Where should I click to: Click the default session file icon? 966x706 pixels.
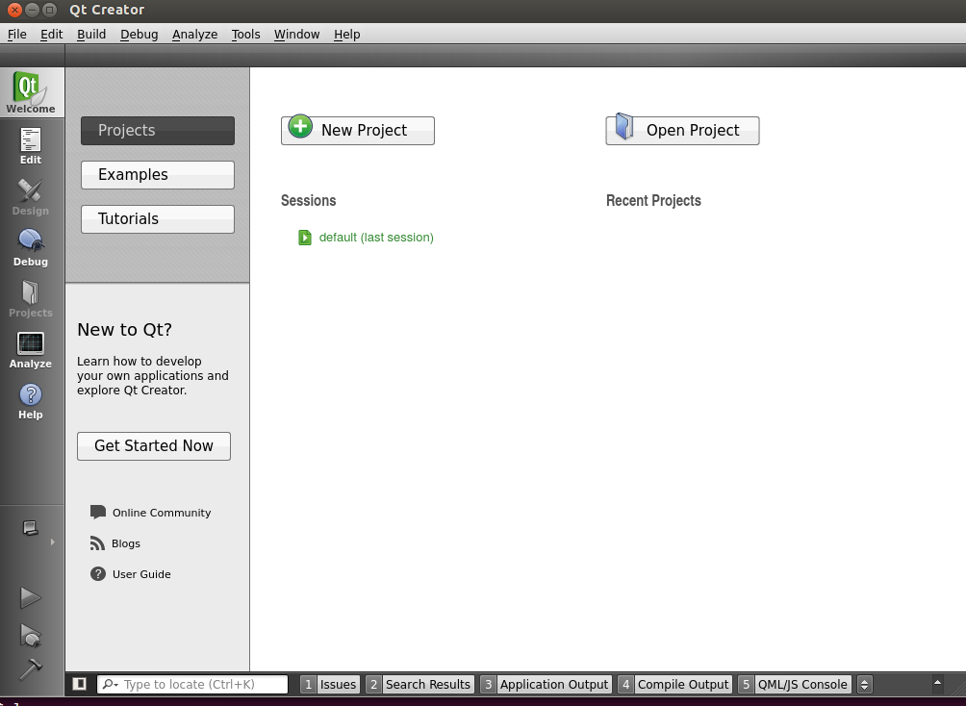coord(304,238)
